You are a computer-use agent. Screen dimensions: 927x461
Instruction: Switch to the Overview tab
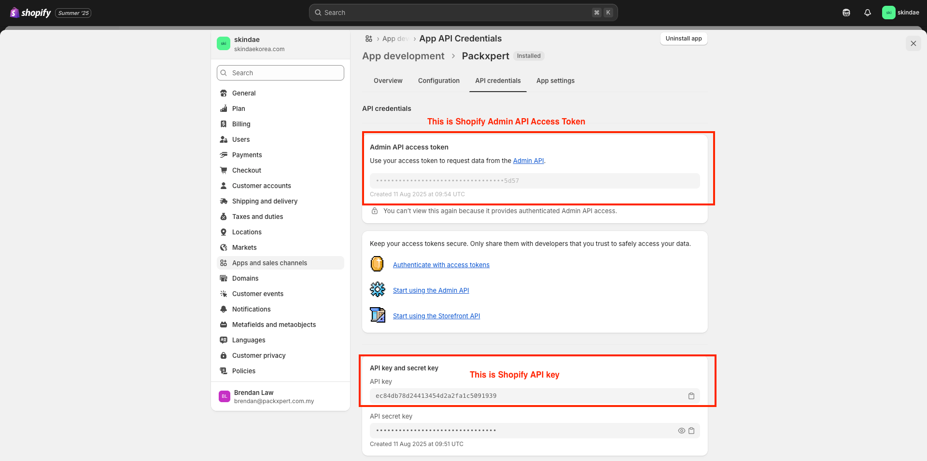388,81
